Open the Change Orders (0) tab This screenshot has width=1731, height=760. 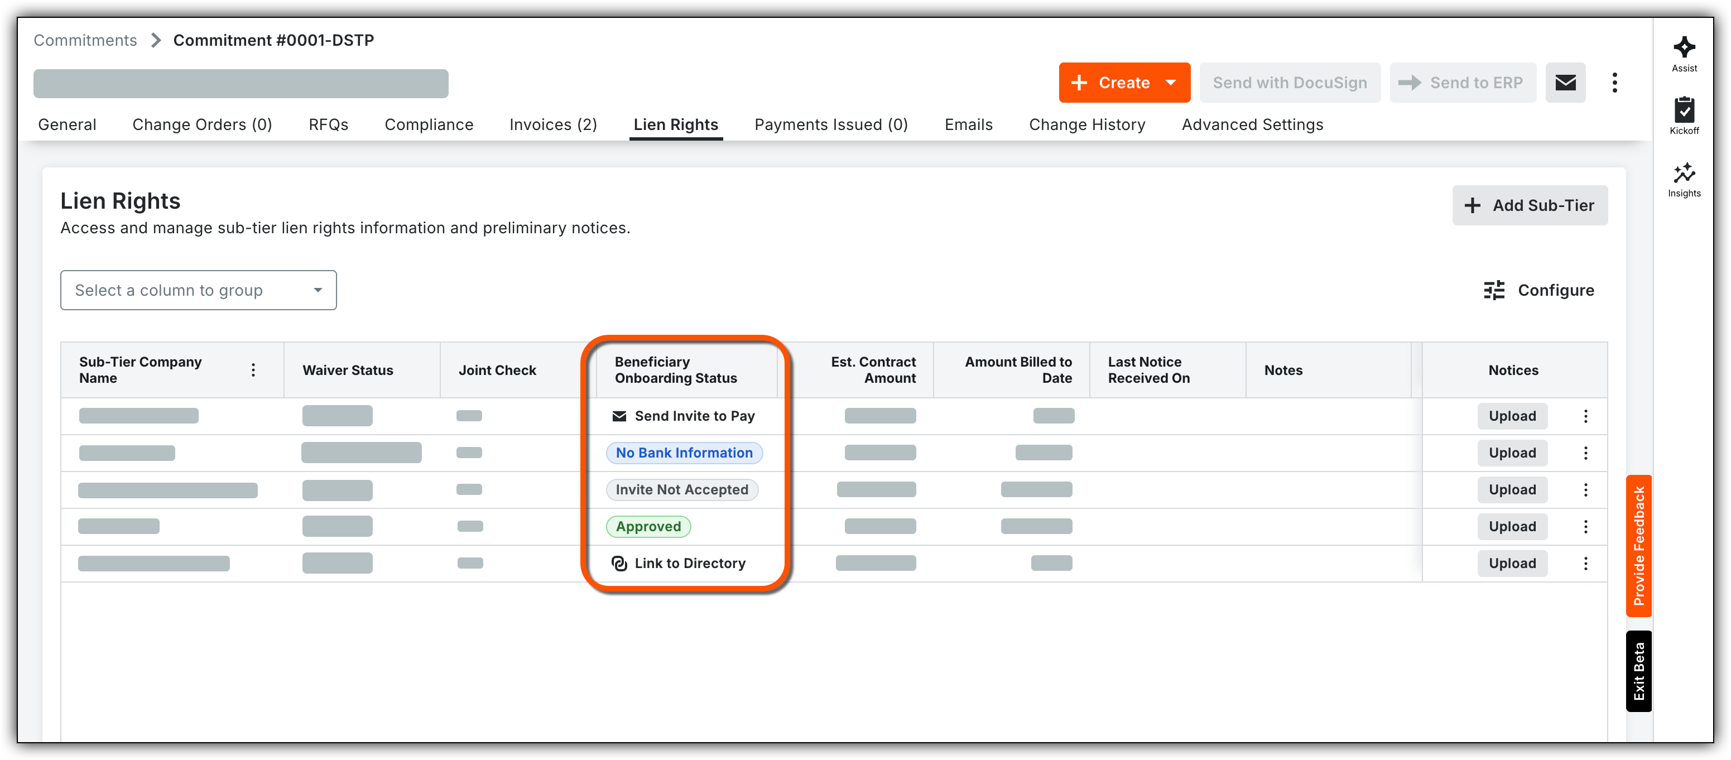(x=202, y=125)
